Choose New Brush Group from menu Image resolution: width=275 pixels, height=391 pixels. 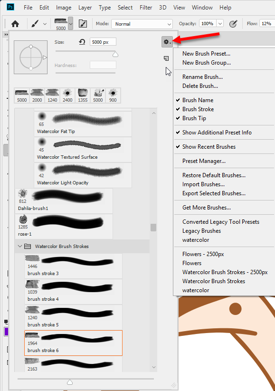coord(207,63)
